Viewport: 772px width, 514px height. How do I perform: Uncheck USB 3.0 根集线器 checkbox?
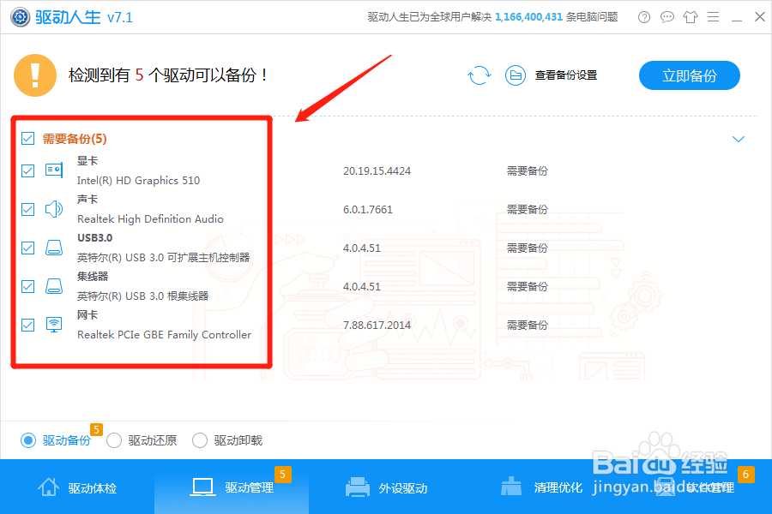28,286
